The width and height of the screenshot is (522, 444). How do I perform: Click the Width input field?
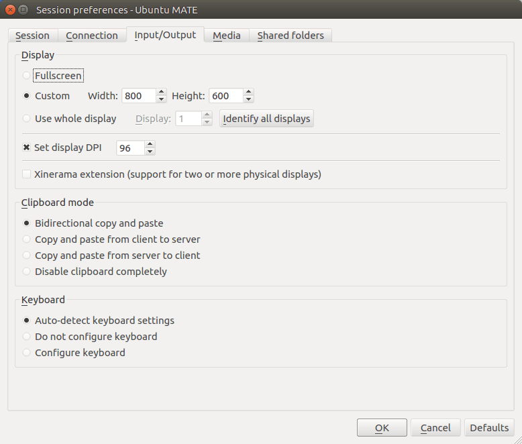click(x=139, y=96)
